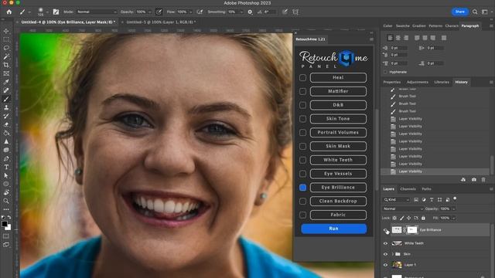Click the Eye Vessels button
495x278 pixels.
tap(338, 174)
